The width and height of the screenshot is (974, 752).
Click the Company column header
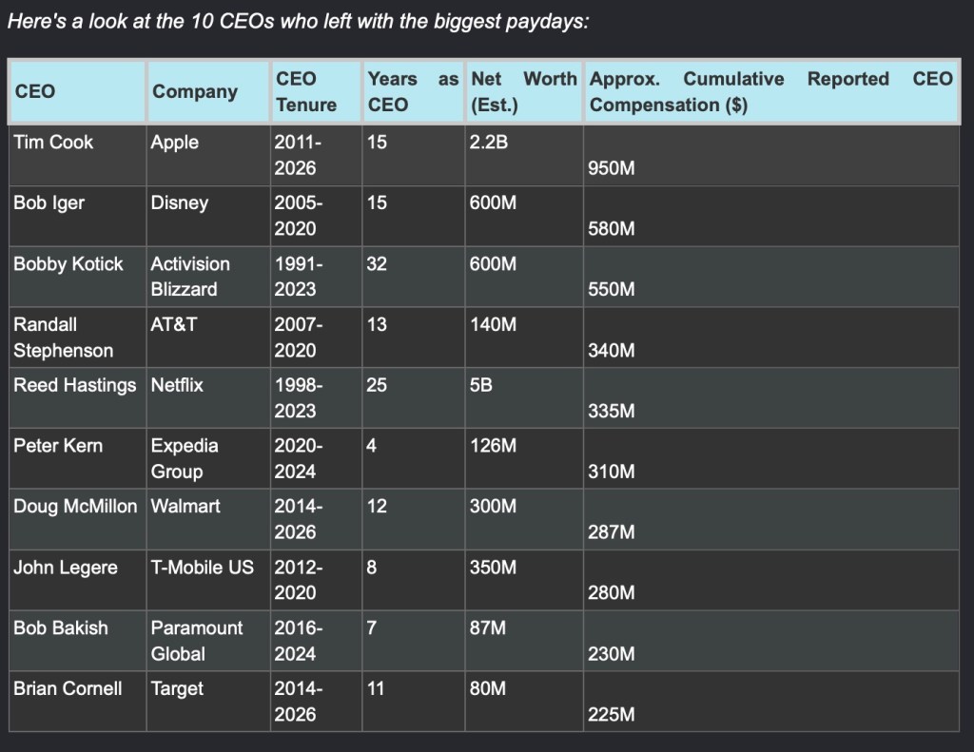[208, 91]
